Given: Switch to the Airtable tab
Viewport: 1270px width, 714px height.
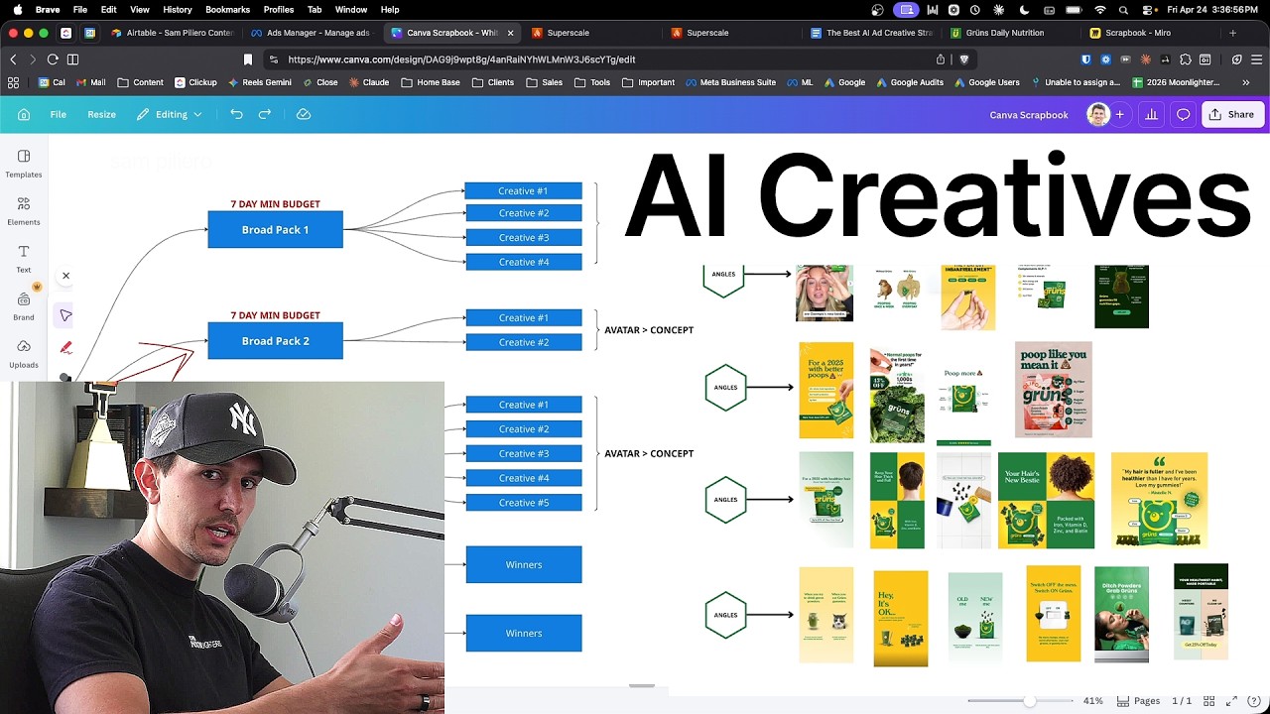Looking at the screenshot, I should click(173, 33).
